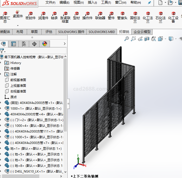Click the Previous View icon
The width and height of the screenshot is (182, 178).
(x=140, y=39)
